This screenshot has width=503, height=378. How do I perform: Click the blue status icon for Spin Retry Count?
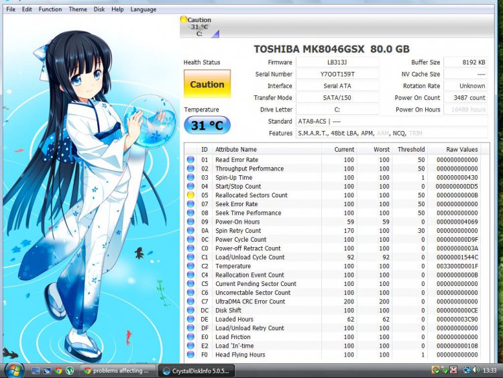190,230
